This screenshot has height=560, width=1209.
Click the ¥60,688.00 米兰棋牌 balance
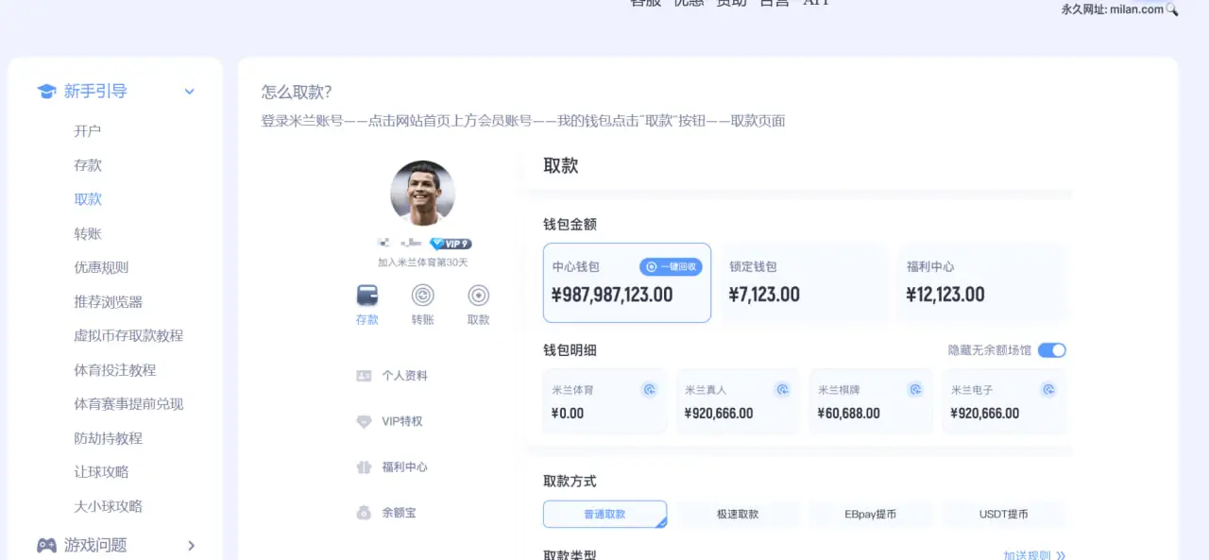pyautogui.click(x=849, y=414)
